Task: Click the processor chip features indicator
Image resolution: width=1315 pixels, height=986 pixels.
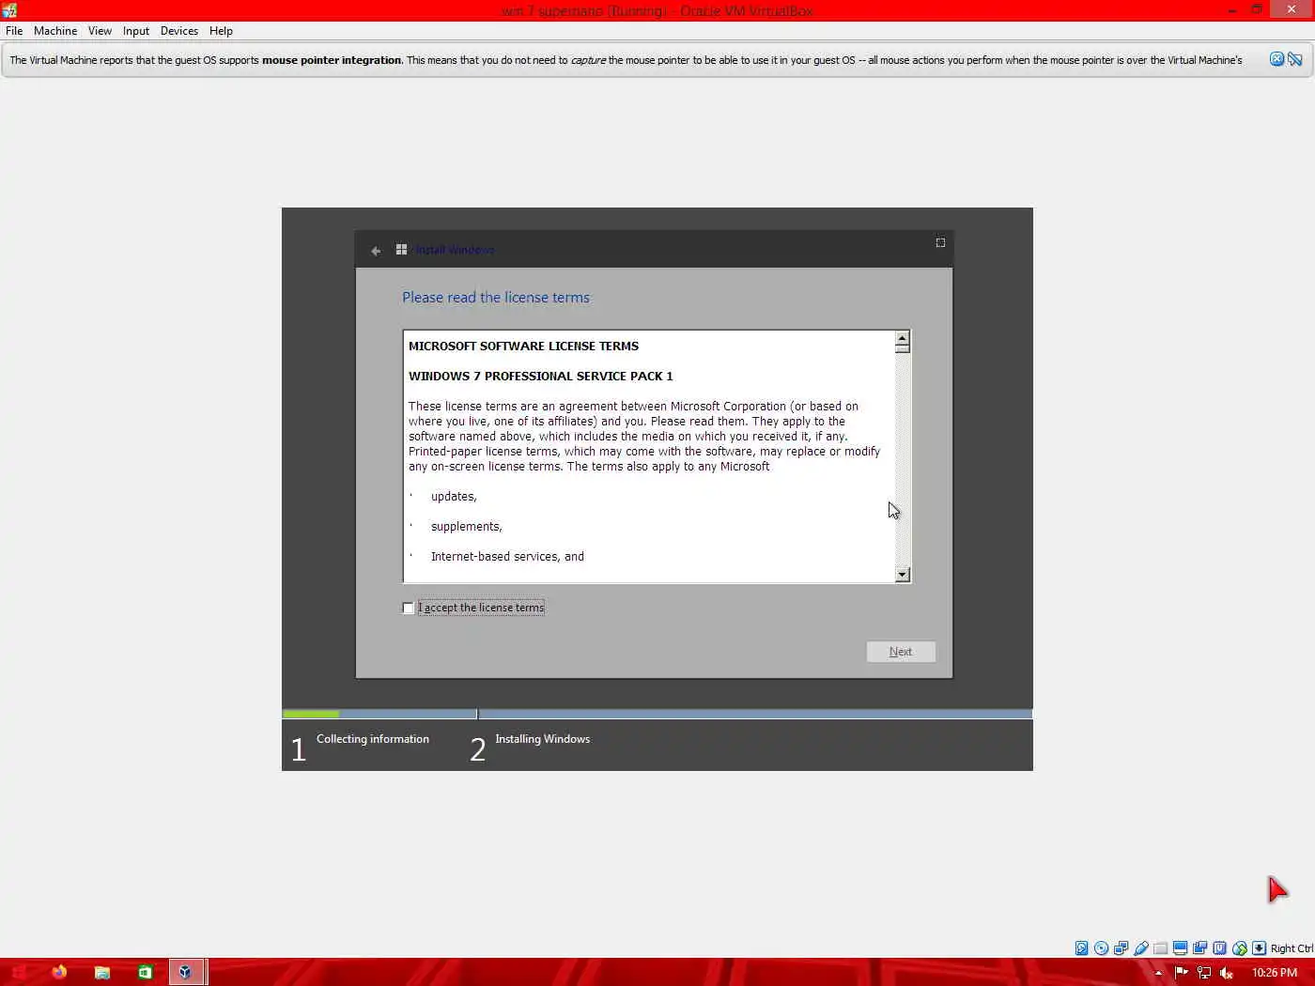Action: coord(1219,948)
